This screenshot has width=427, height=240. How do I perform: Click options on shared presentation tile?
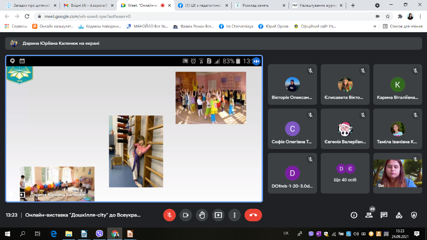pyautogui.click(x=256, y=61)
